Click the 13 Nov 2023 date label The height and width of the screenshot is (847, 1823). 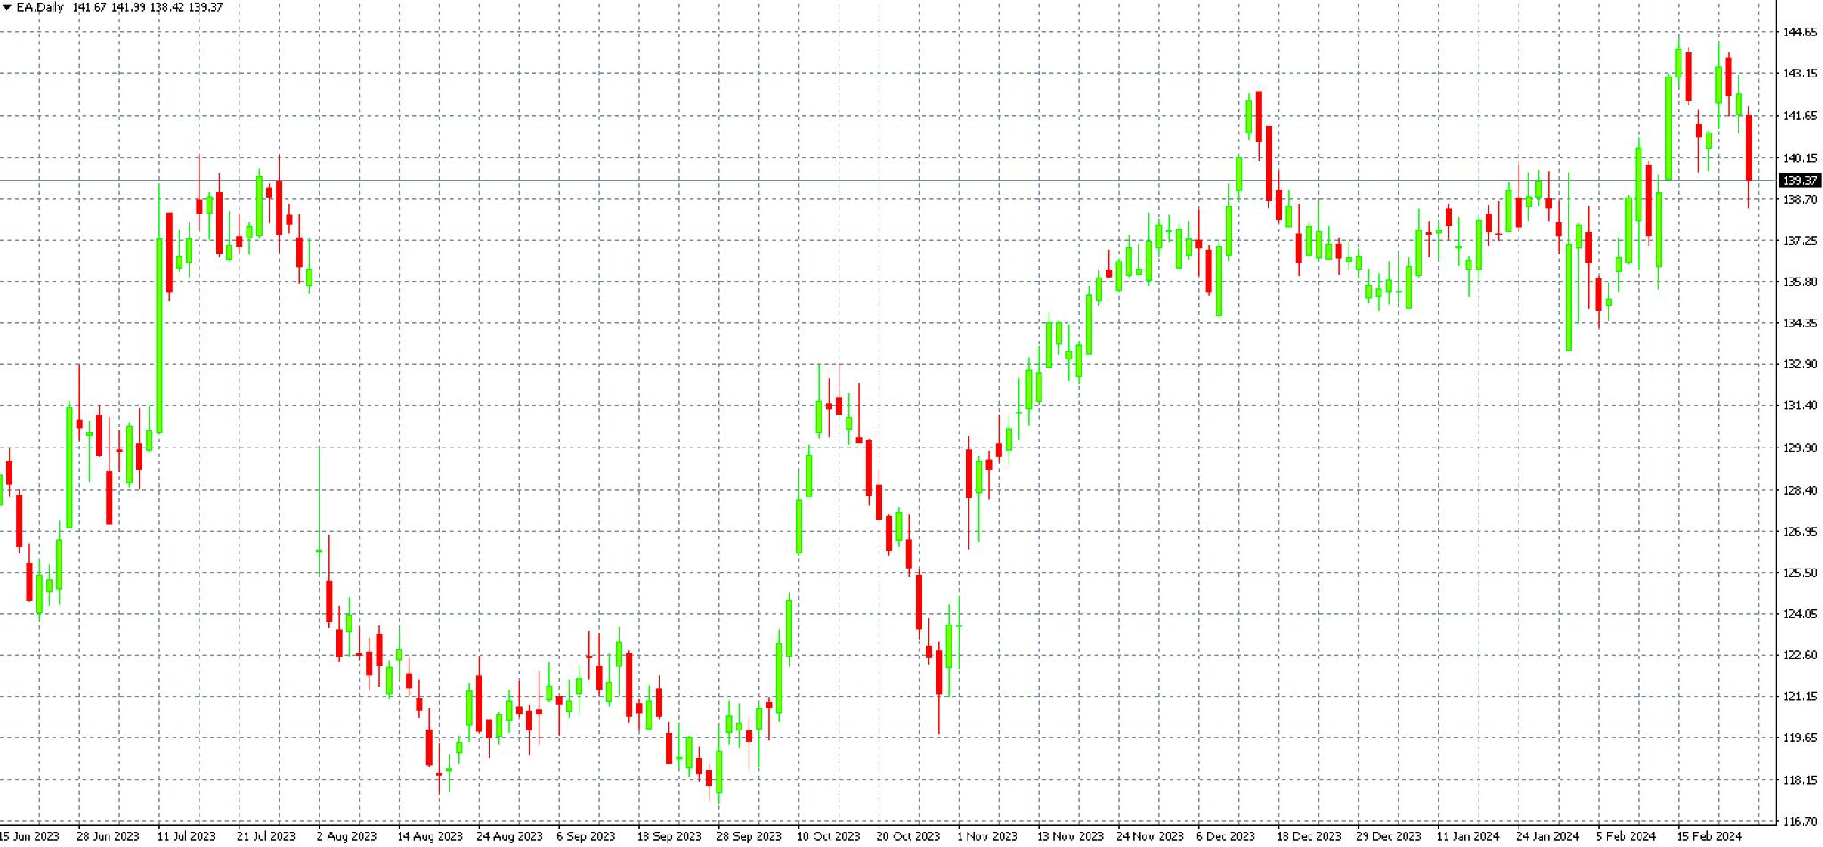tap(1070, 836)
